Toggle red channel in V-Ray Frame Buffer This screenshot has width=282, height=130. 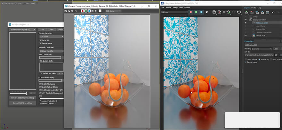tap(191, 12)
